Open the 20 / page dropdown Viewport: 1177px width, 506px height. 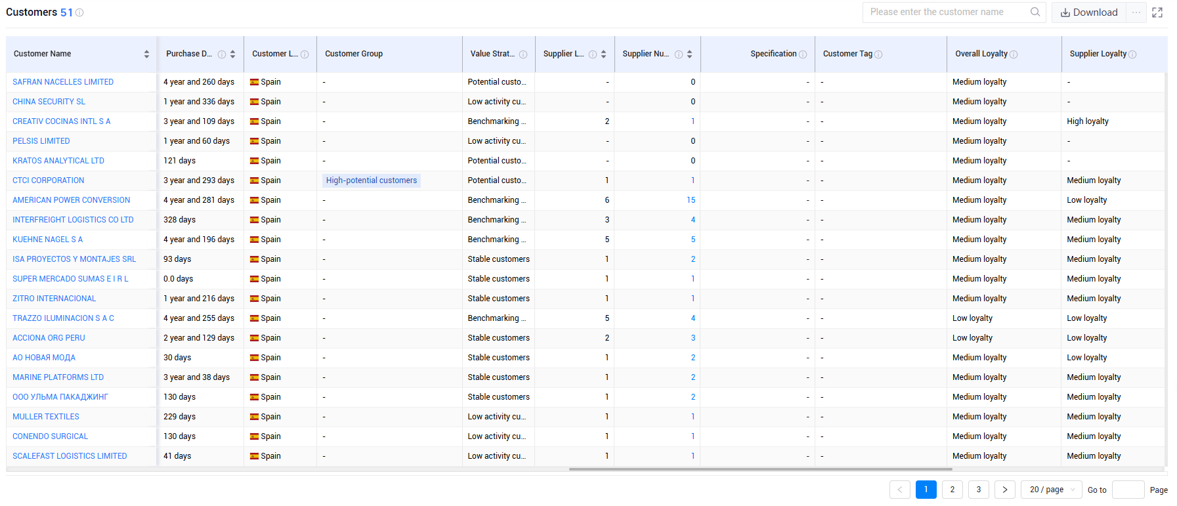1052,490
